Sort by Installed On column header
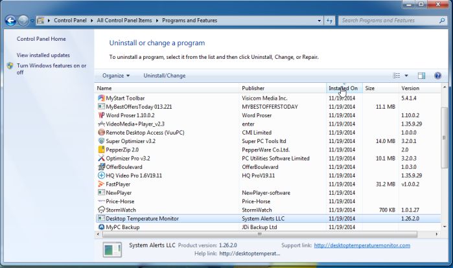 pos(344,88)
